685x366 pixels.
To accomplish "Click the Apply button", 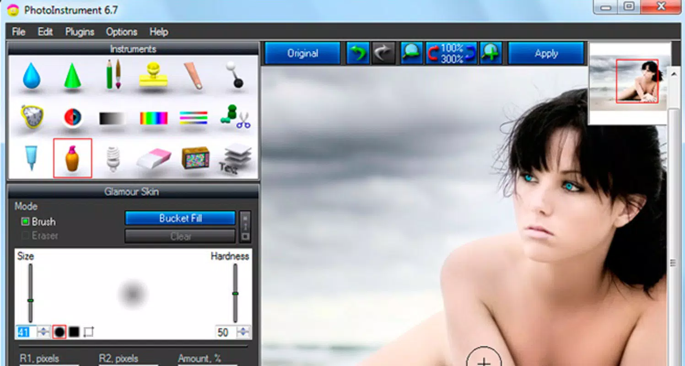I will [546, 54].
